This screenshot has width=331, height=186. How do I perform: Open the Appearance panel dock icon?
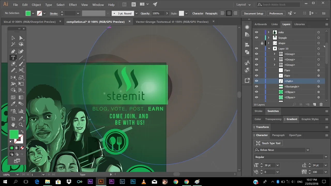click(x=247, y=27)
